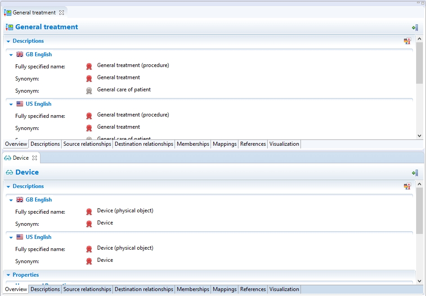Click the grey seal icon beside GB General care of patient
The image size is (426, 296).
89,90
